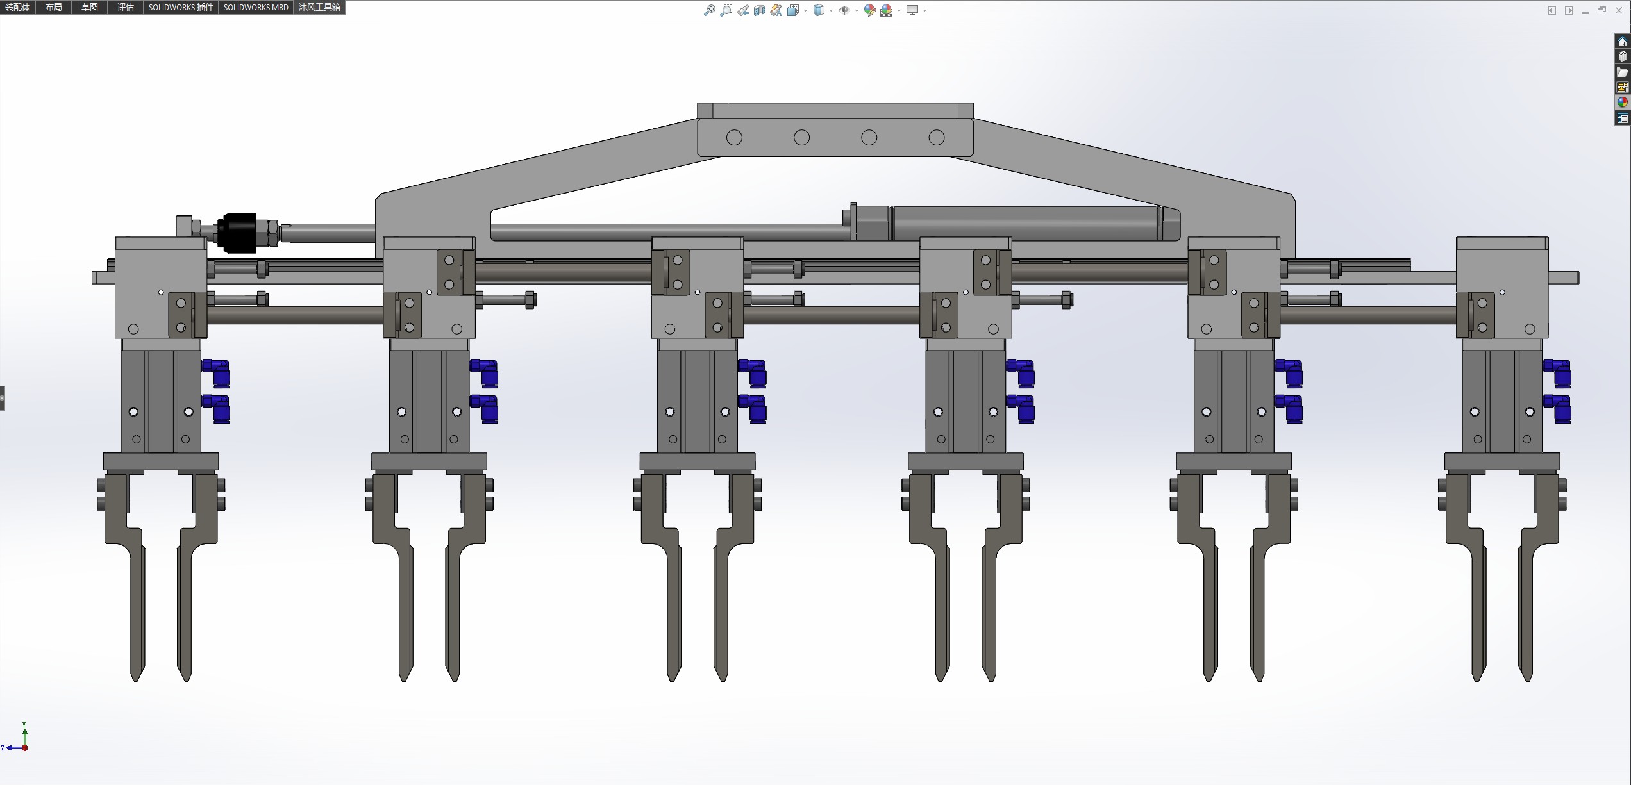This screenshot has height=785, width=1631.
Task: Expand the Apply Scene dropdown arrow
Action: [899, 11]
